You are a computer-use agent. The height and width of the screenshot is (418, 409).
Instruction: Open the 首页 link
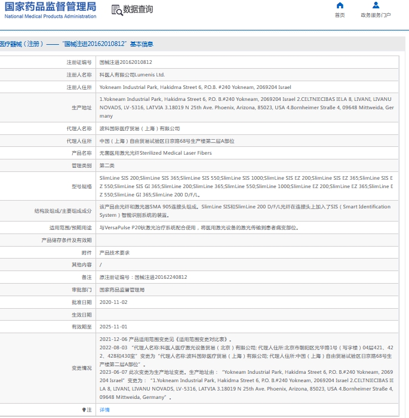click(340, 15)
